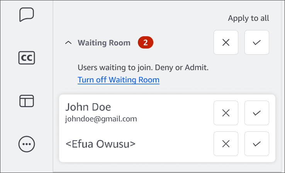285x173 pixels.
Task: Deny Efua Owusu from joining
Action: coord(226,144)
